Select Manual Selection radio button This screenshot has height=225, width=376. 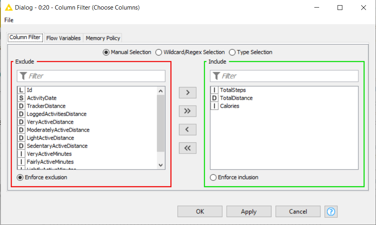(x=106, y=52)
